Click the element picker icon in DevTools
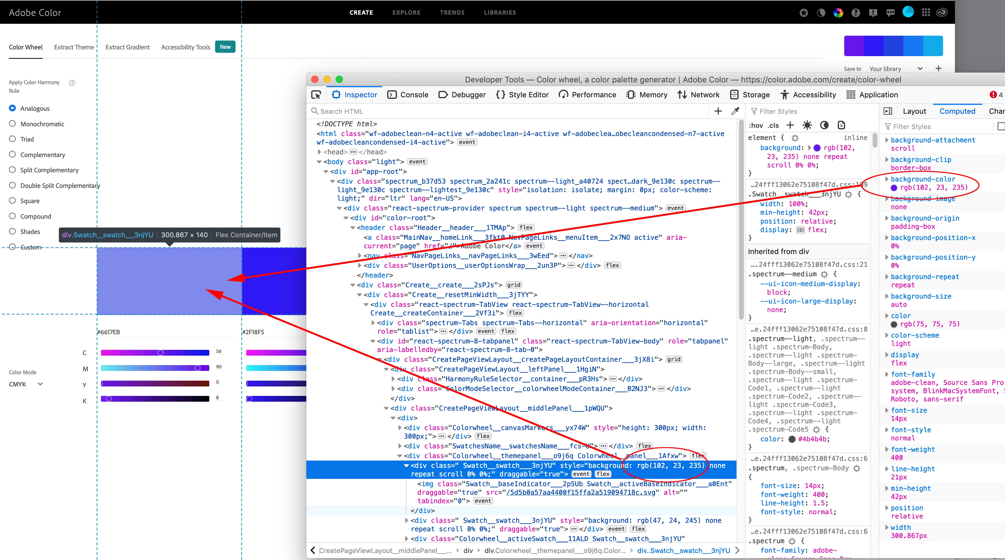Image resolution: width=1005 pixels, height=560 pixels. tap(316, 95)
